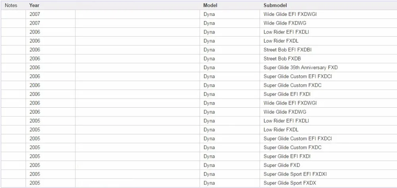Select Super Glide 35th Anniversary FXD entry
Image resolution: width=397 pixels, height=188 pixels.
301,68
